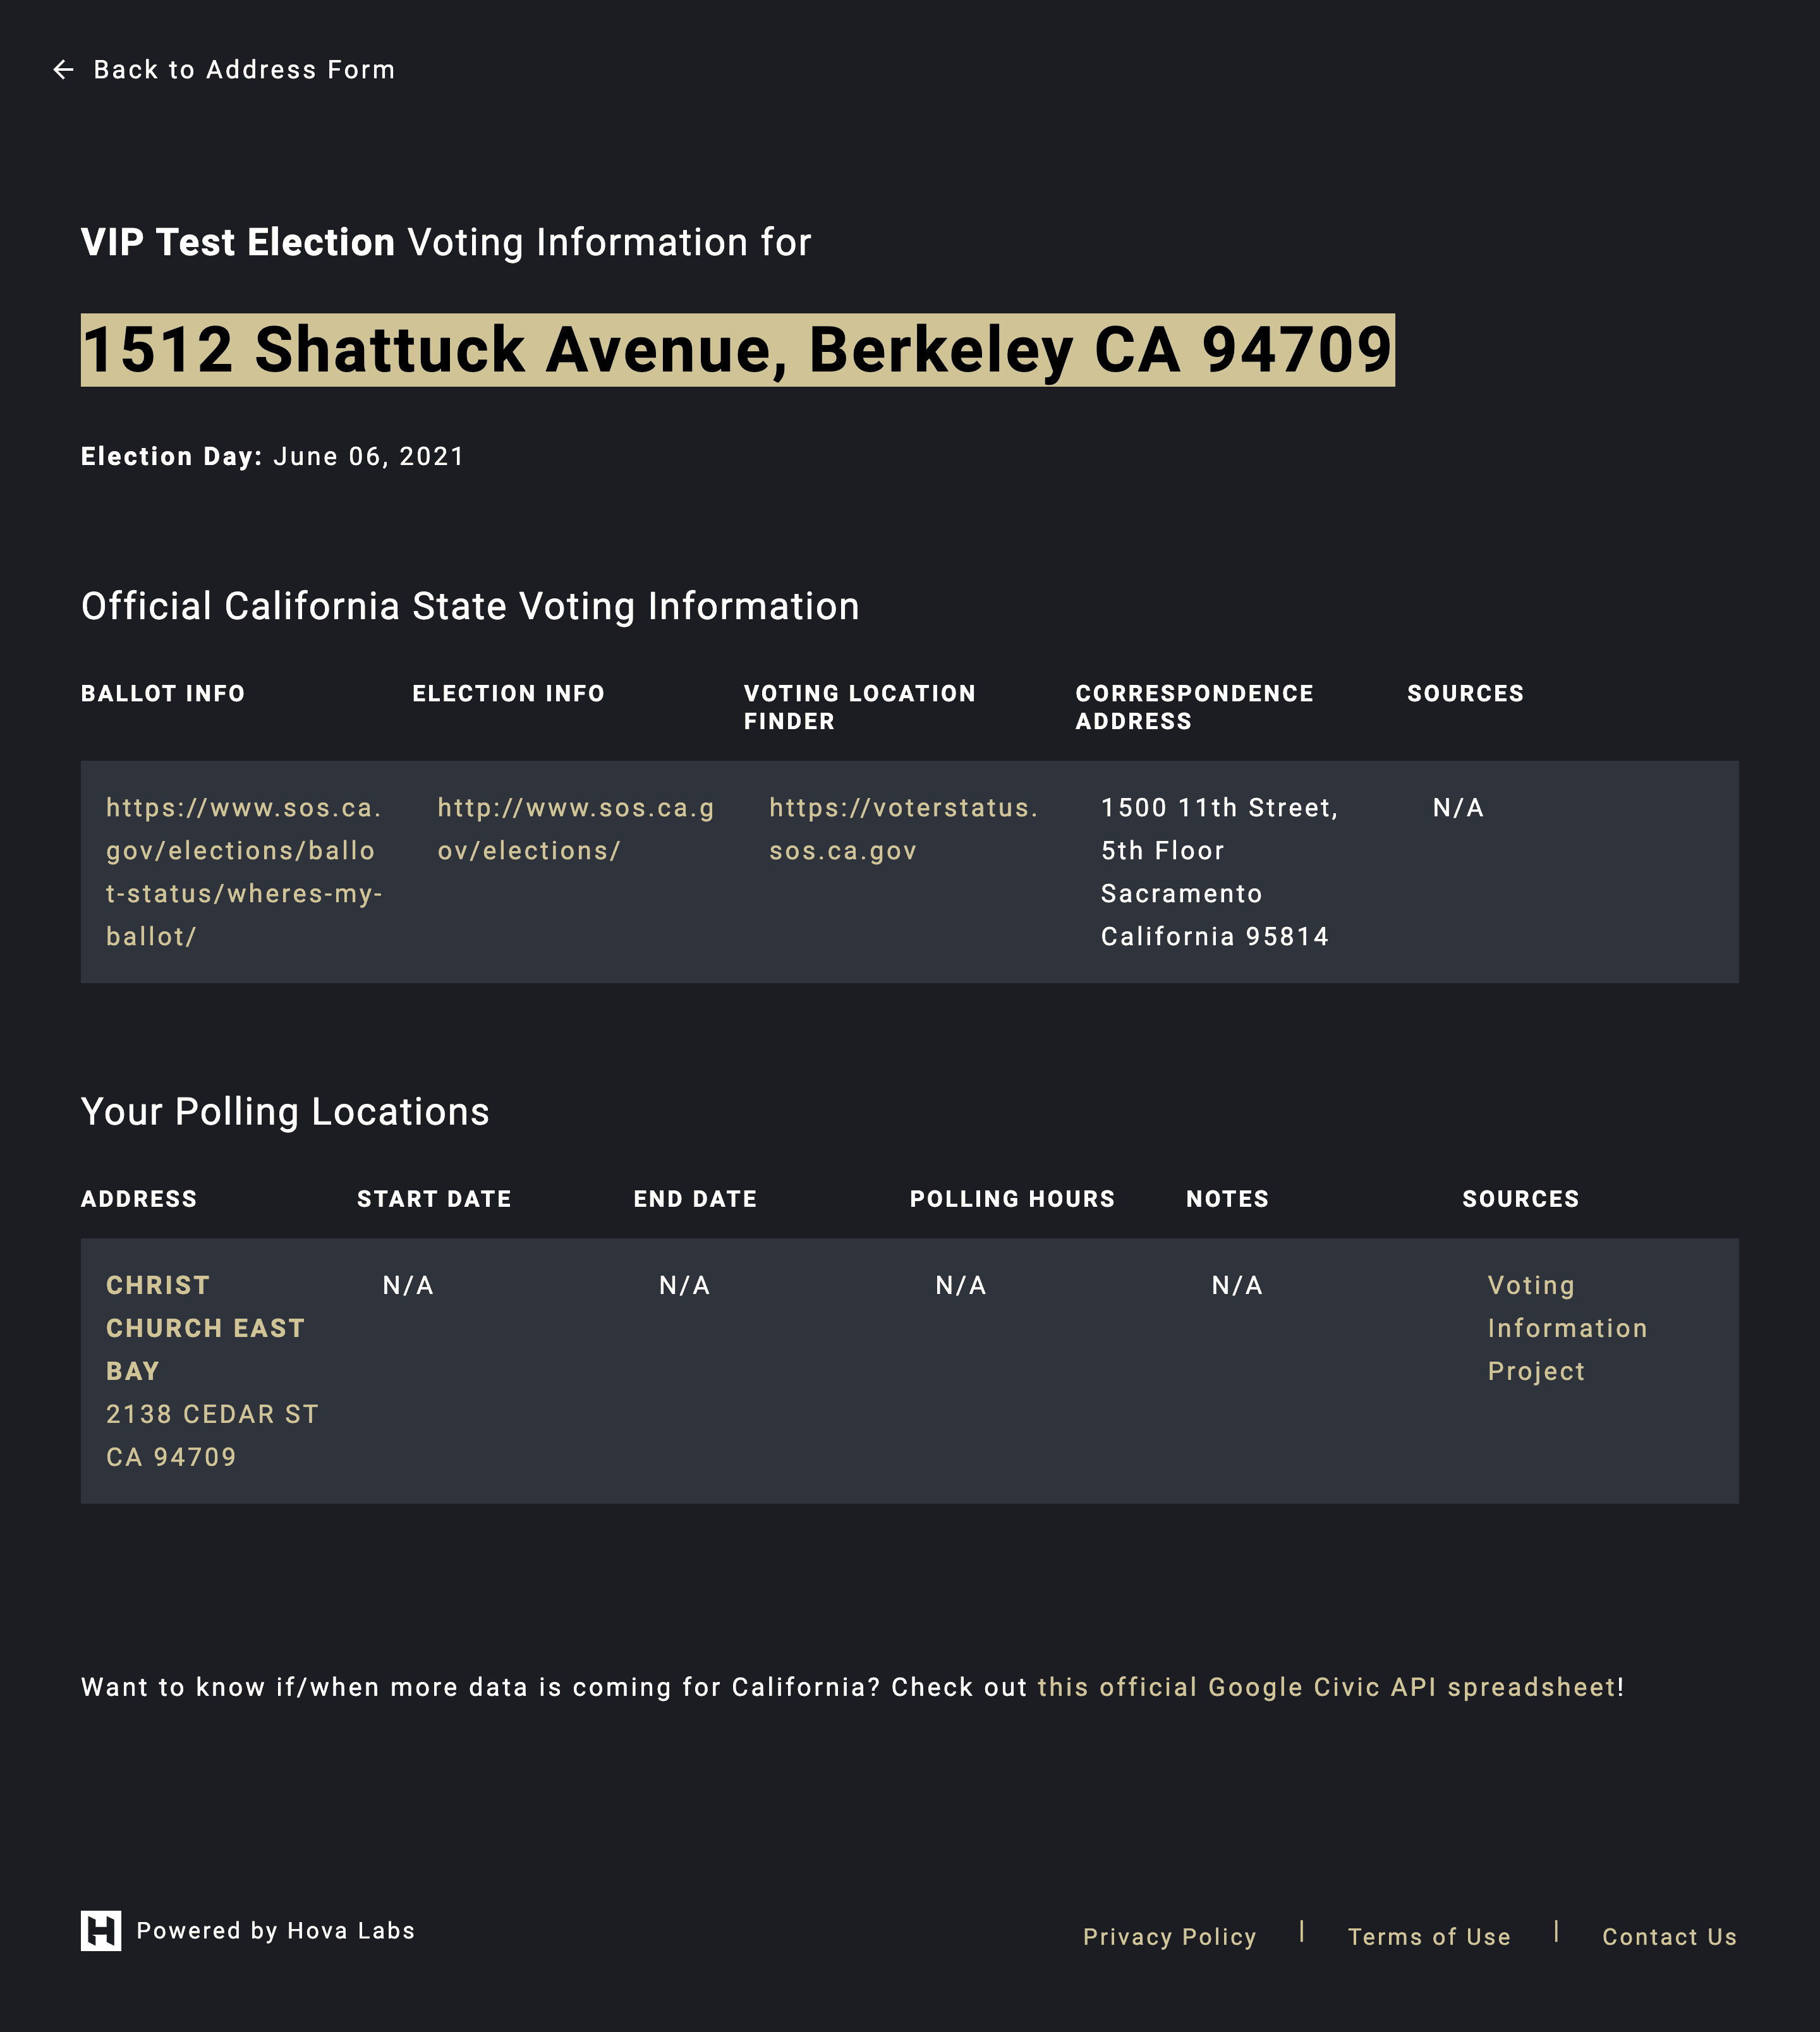This screenshot has height=2032, width=1820.
Task: Open the voterstatus.sos.ca.gov location finder link
Action: point(899,829)
